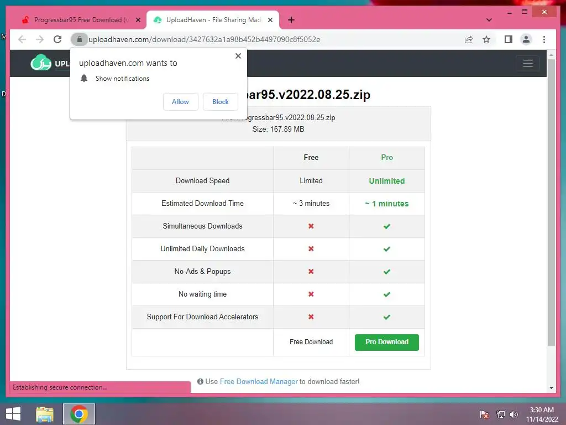
Task: Click the green Unlimited speed text
Action: [386, 181]
